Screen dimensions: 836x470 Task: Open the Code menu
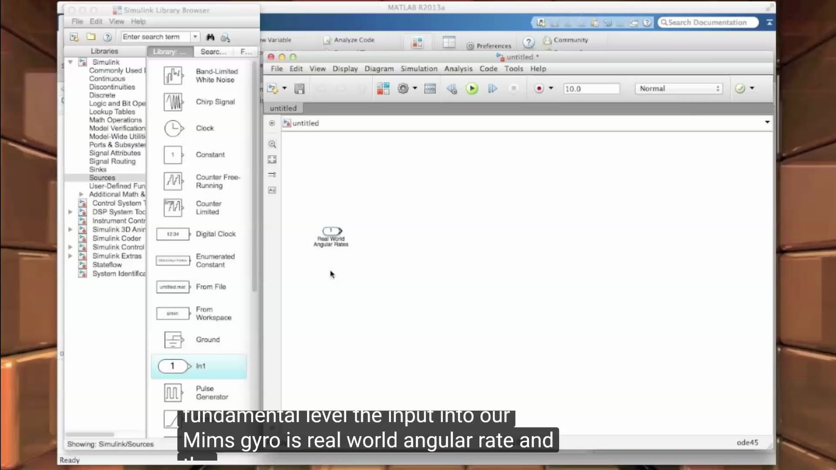point(488,69)
